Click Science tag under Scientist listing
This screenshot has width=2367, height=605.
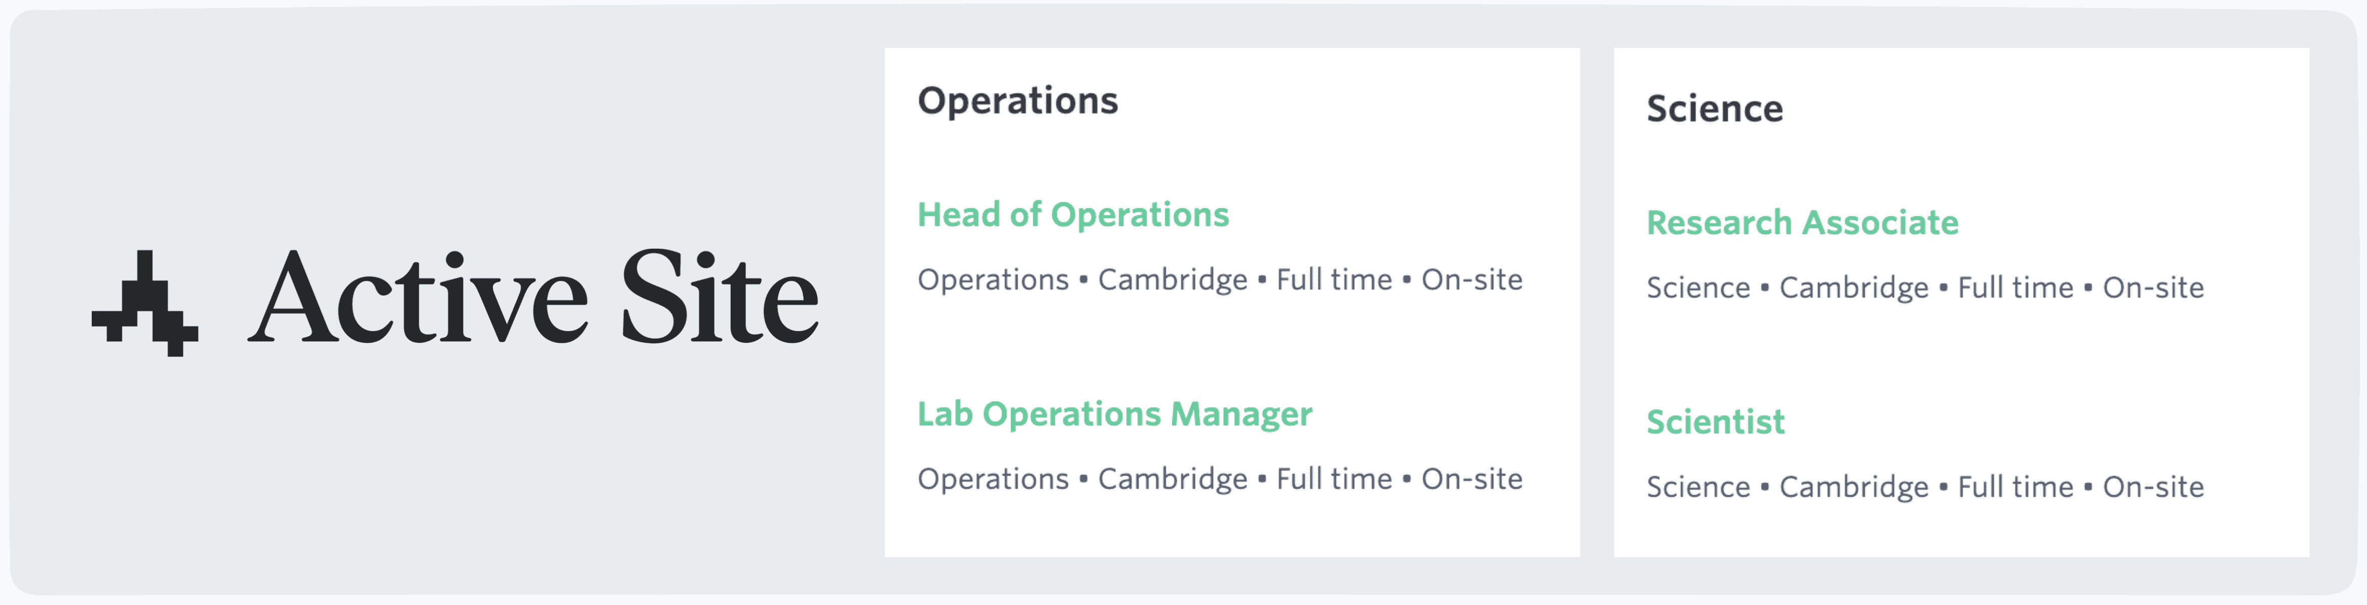point(1698,487)
